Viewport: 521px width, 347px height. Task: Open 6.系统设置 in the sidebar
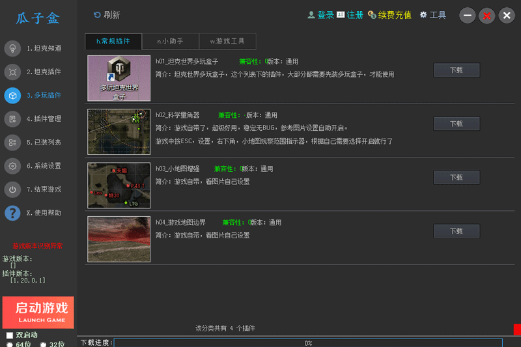pos(44,166)
